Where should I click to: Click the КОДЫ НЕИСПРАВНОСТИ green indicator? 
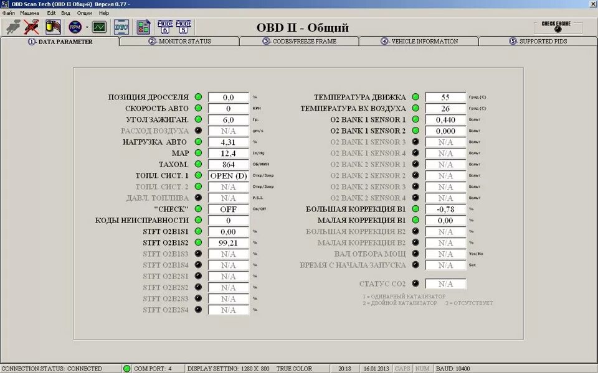pyautogui.click(x=198, y=220)
